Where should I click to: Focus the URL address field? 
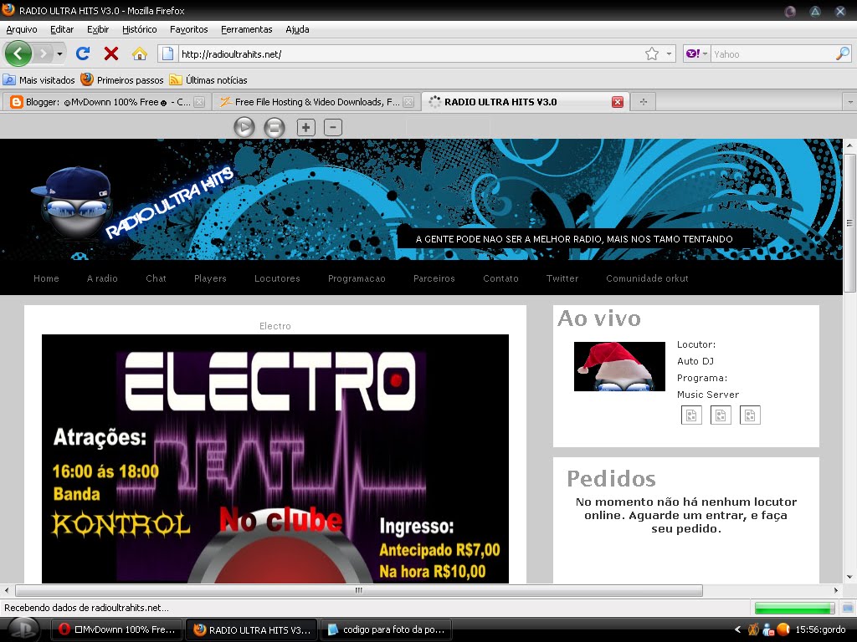(410, 54)
